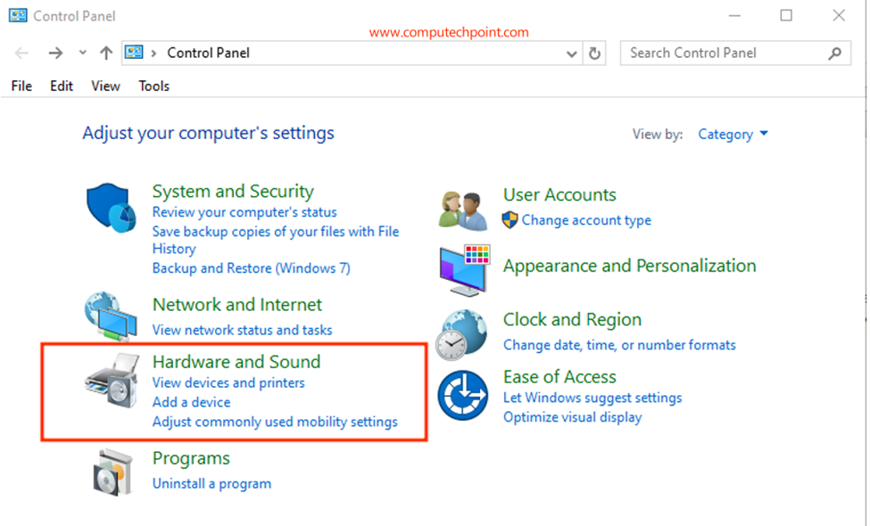Go up one folder level
Screen dimensions: 870x526
(106, 53)
